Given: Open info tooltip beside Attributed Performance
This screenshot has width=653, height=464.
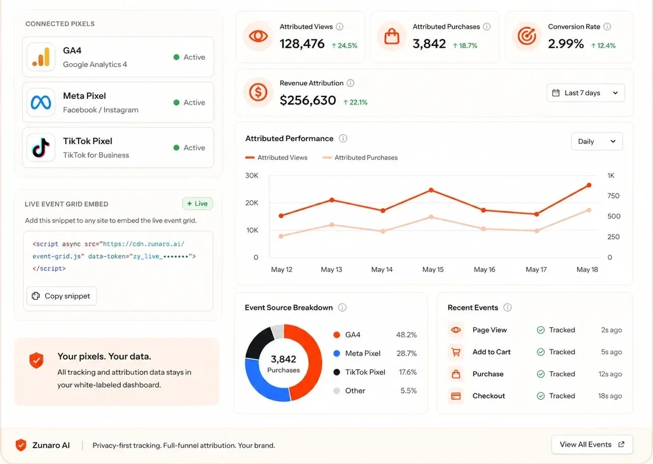Looking at the screenshot, I should (x=343, y=139).
